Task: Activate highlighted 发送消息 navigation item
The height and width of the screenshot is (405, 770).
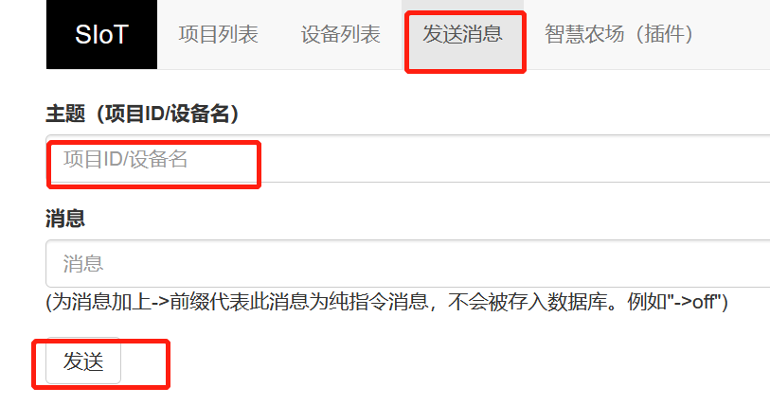Action: [x=462, y=34]
